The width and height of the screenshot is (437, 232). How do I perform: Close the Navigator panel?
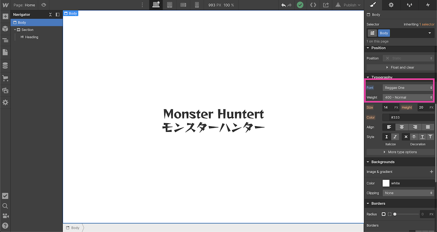pos(50,14)
